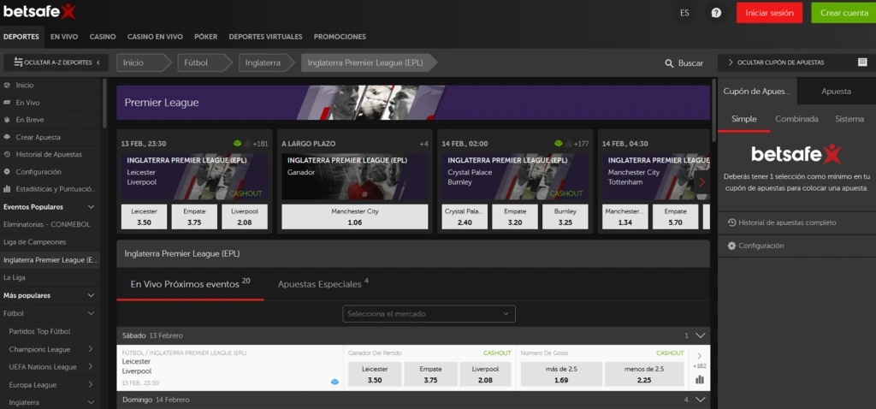Select the Combinada bet type tab
This screenshot has height=409, width=876.
click(796, 119)
